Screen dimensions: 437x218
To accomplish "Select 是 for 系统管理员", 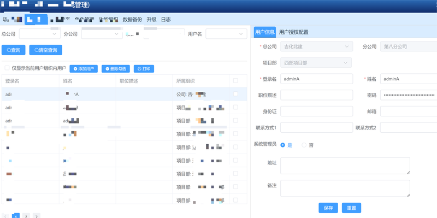I will (283, 145).
